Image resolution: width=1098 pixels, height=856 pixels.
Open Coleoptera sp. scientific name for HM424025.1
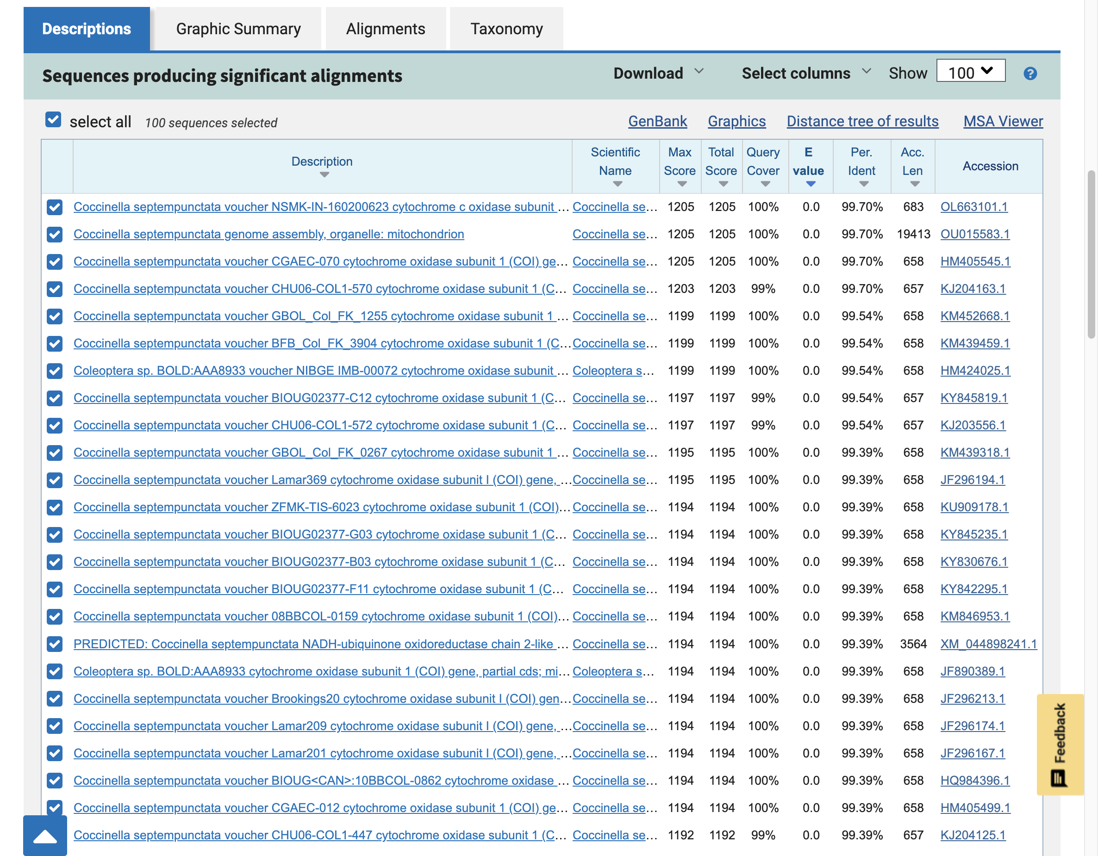pyautogui.click(x=613, y=371)
